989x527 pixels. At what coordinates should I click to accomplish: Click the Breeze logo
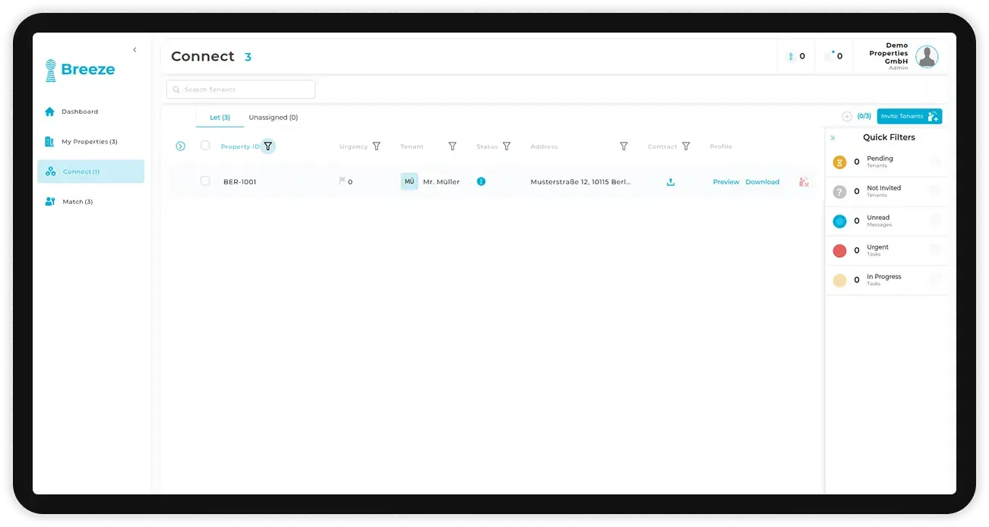tap(80, 70)
